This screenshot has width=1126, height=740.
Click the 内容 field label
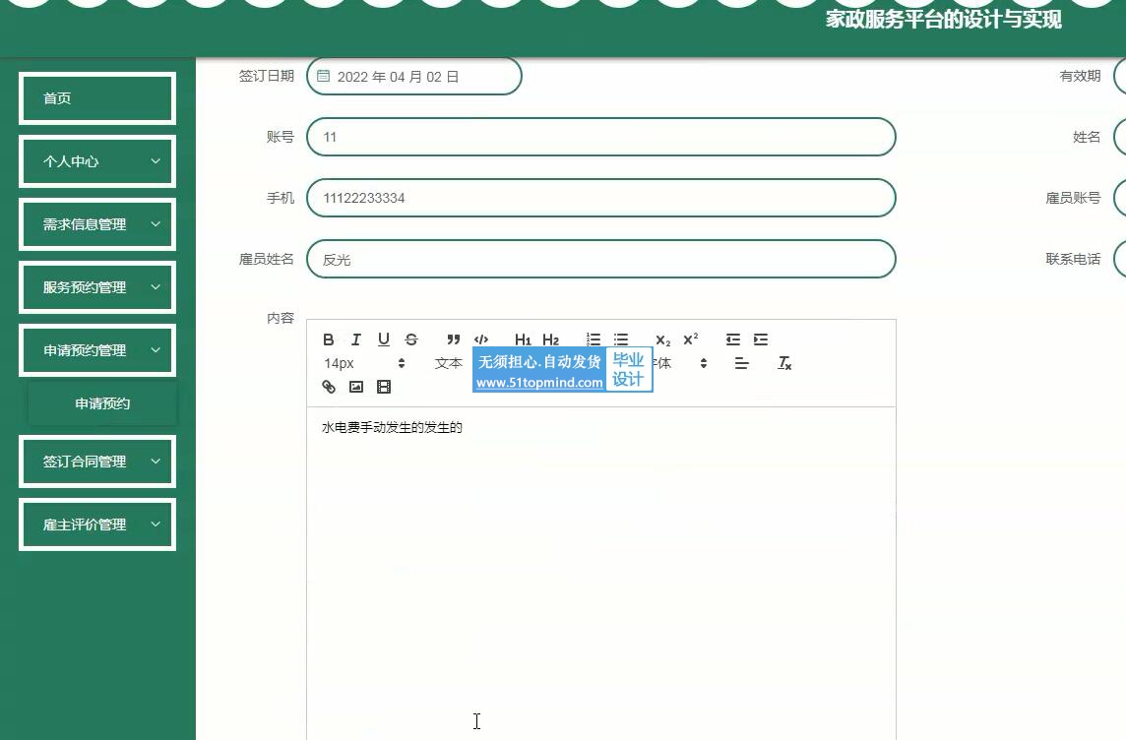coord(281,318)
